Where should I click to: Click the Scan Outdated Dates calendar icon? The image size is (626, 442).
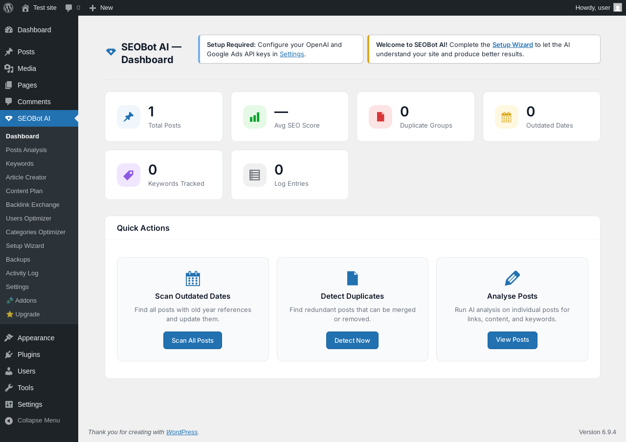pyautogui.click(x=193, y=278)
